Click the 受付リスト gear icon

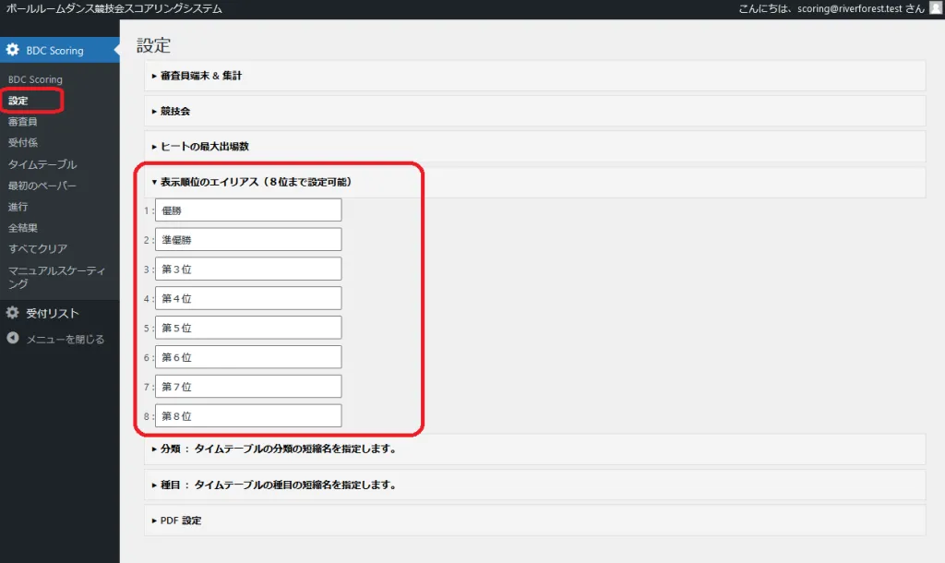click(13, 313)
